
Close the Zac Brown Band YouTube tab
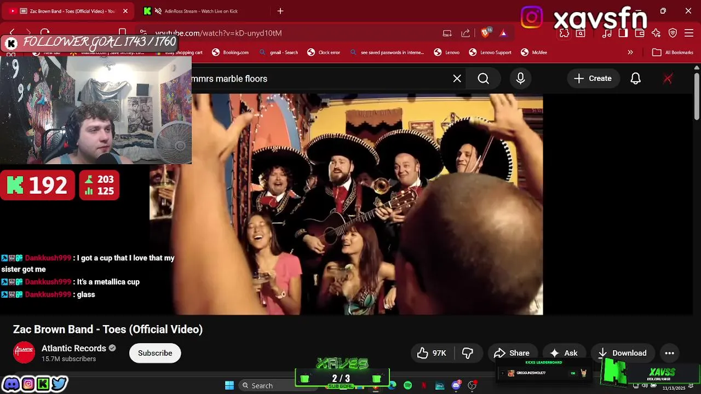pos(125,11)
